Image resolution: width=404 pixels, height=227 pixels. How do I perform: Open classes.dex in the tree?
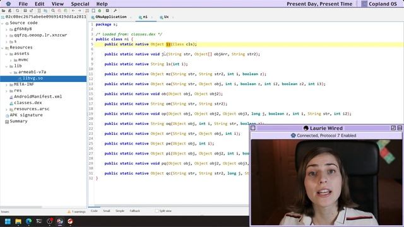tap(28, 103)
